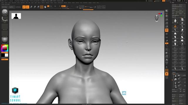Toggle the Zsub sculpt mode
188x105 pixels.
(67, 6)
